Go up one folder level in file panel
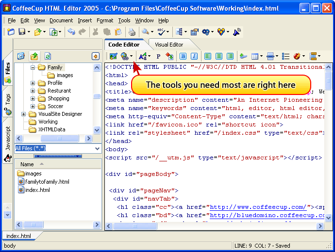 34,56
